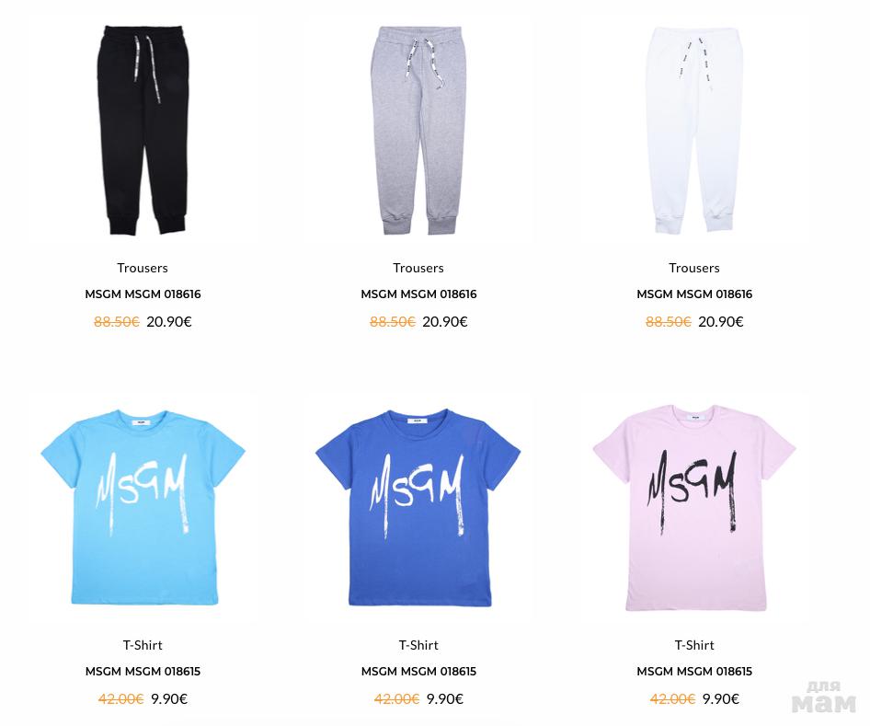Click the для мам watermark logo
This screenshot has height=726, width=870.
[824, 697]
